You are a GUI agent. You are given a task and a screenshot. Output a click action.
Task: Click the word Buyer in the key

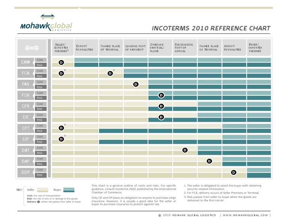pos(57,190)
